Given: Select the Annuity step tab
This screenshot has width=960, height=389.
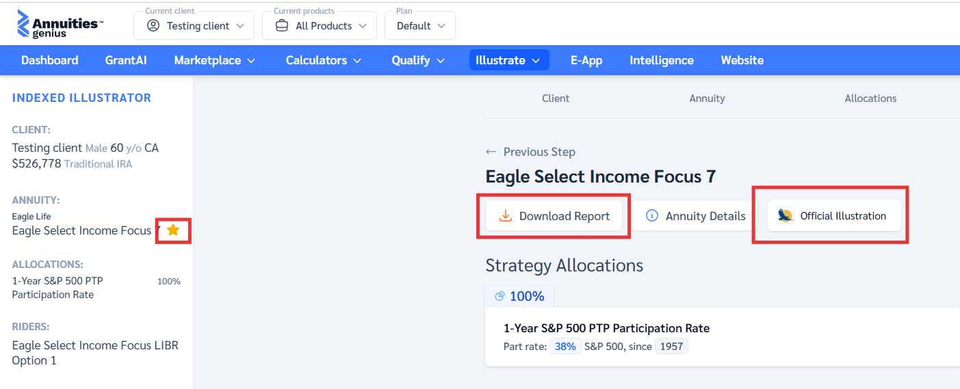Looking at the screenshot, I should 707,98.
